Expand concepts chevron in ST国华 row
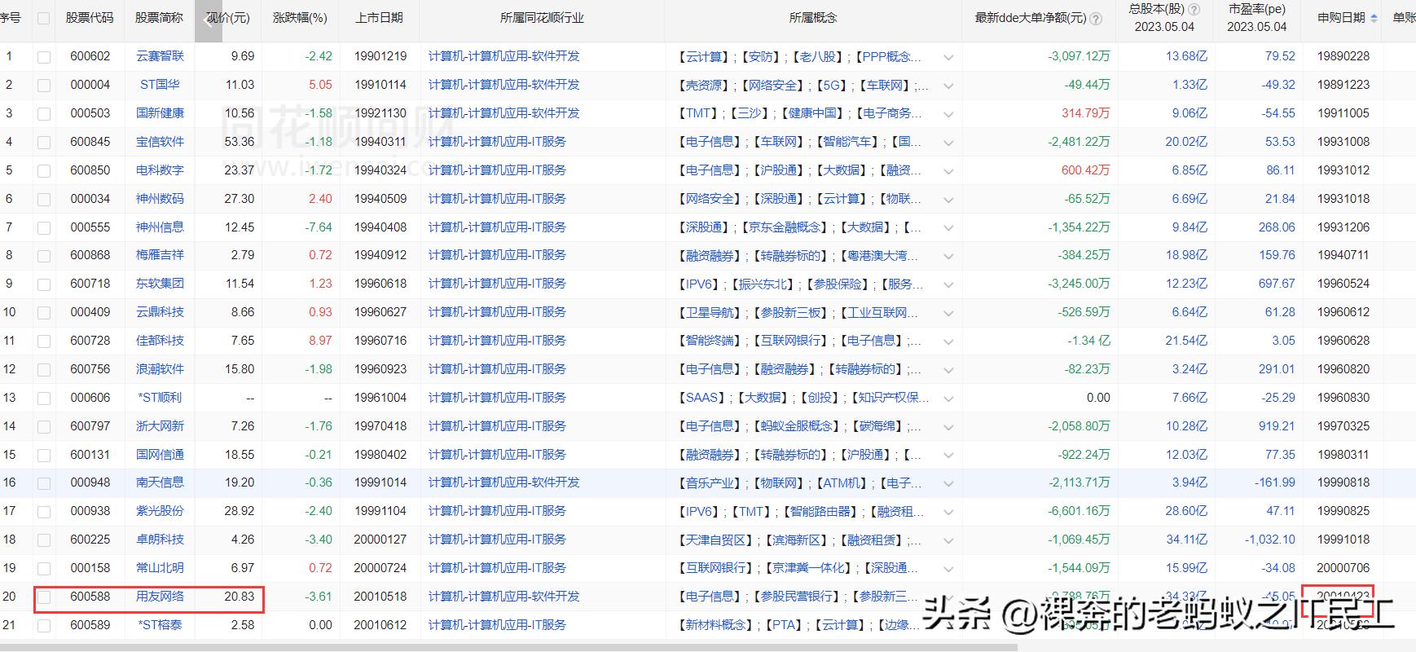The image size is (1416, 652). click(x=948, y=86)
